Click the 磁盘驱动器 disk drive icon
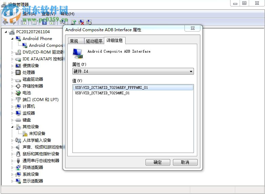 pyautogui.click(x=18, y=80)
